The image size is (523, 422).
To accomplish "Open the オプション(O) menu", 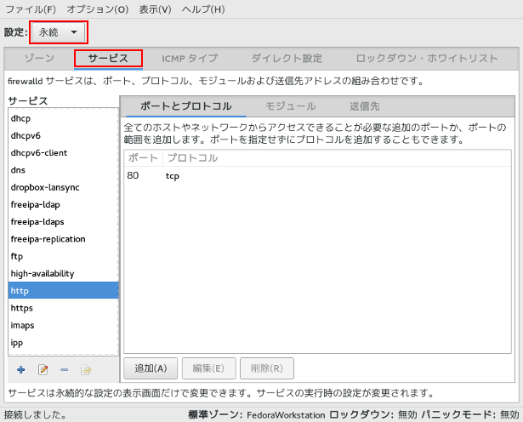I will point(97,9).
